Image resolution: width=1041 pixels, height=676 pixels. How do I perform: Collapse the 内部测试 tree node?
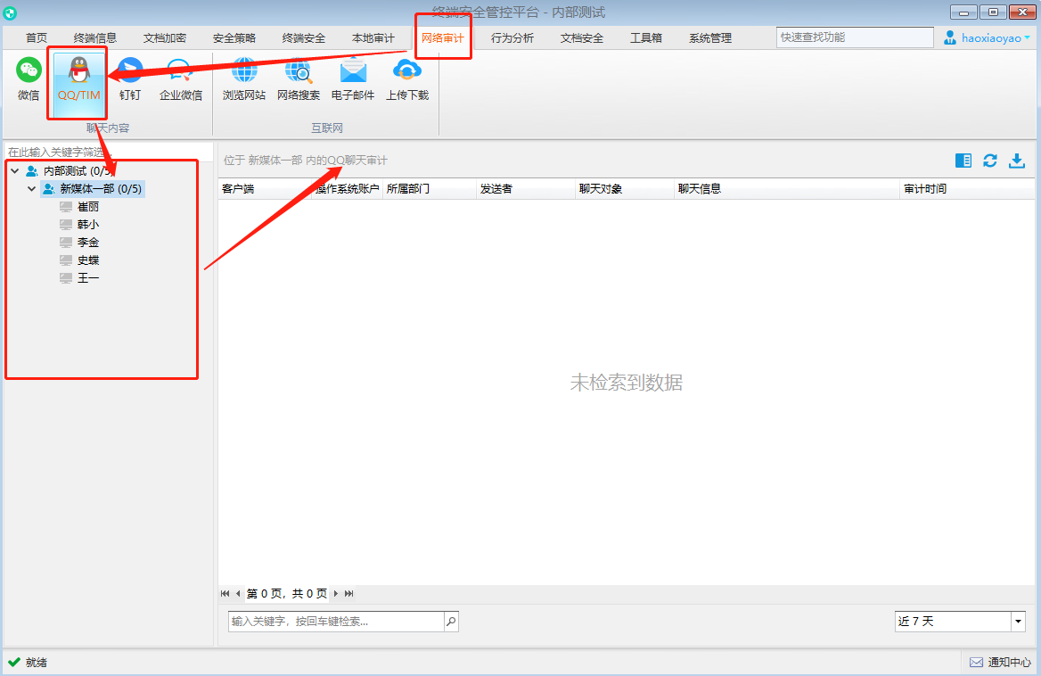(15, 171)
